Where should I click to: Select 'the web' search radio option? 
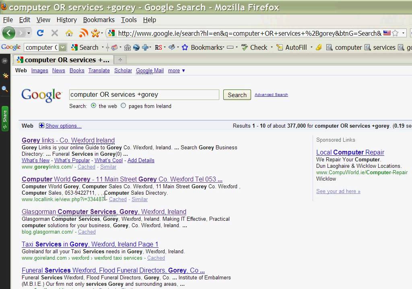coord(93,106)
